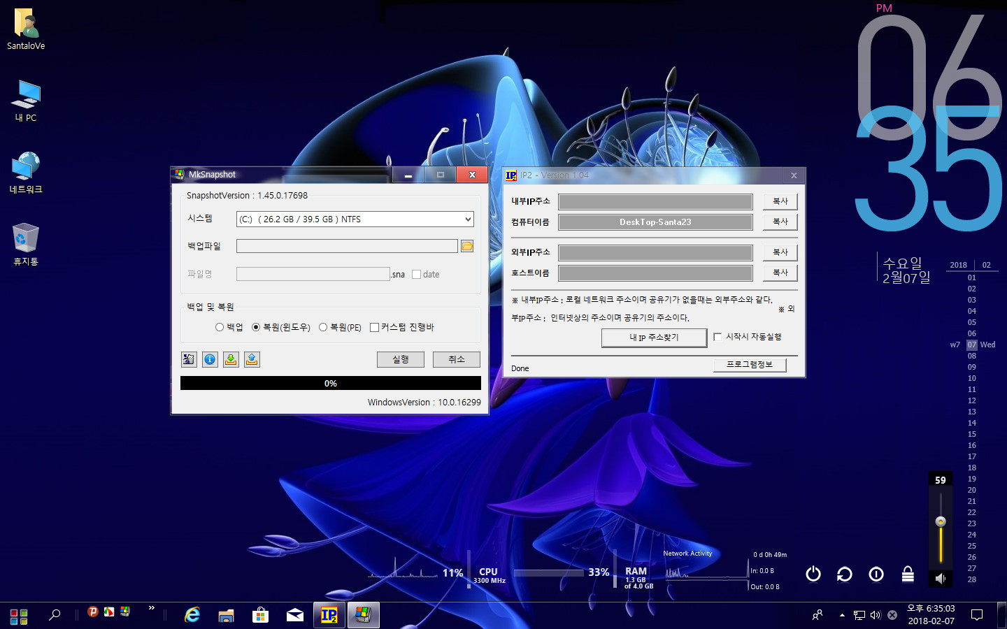Click the 'SnapshotVersion : 1.45.0.17698' text

point(247,196)
